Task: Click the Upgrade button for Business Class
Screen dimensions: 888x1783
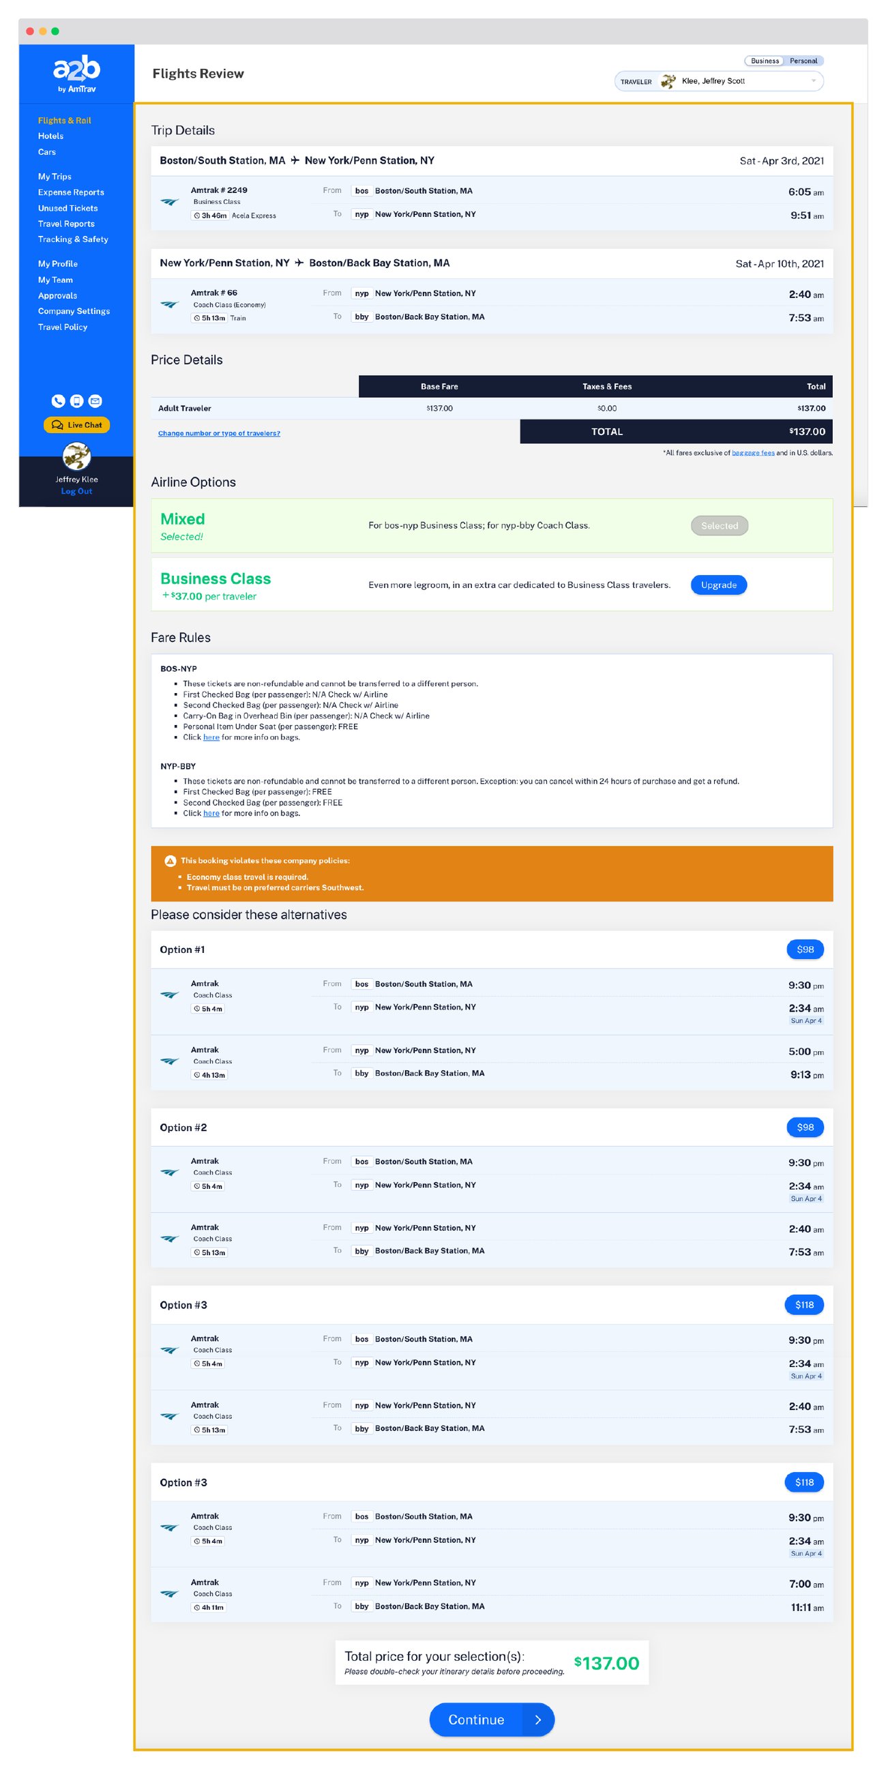Action: pos(718,585)
